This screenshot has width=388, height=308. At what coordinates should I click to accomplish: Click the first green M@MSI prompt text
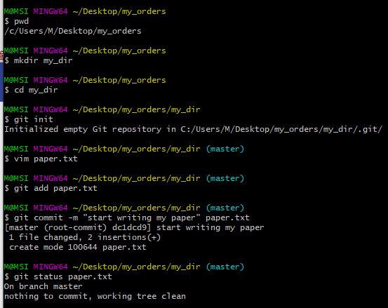tap(16, 11)
